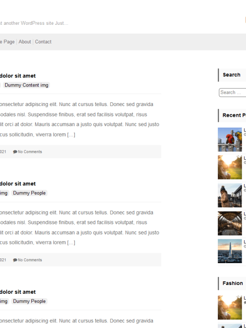Viewport: 246px width, 328px height.
Task: Open the museum hall thumbnail
Action: [230, 223]
